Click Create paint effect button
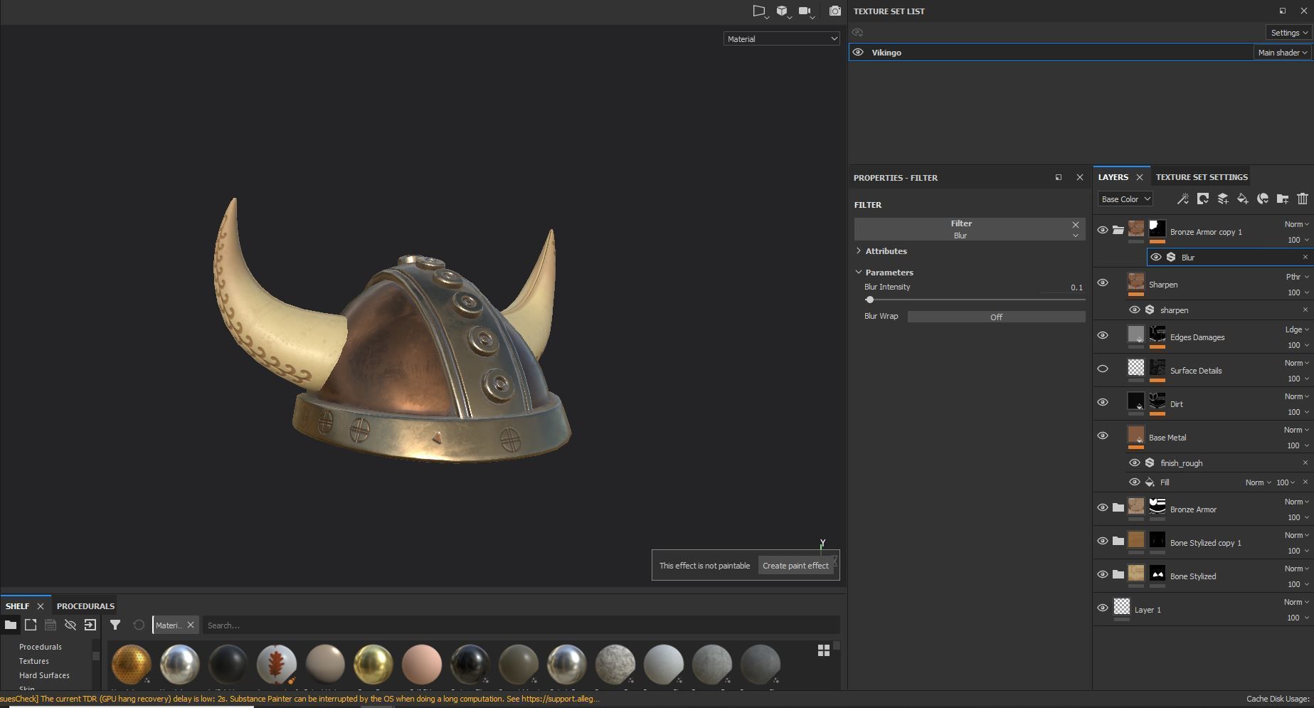 click(795, 566)
